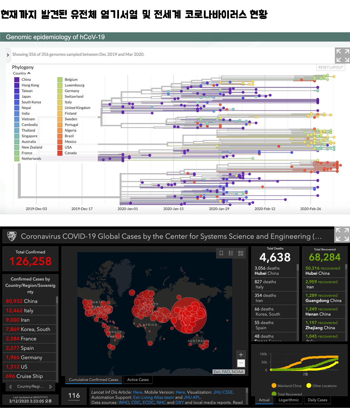Open the Esri Living Atlas team link

click(x=153, y=397)
